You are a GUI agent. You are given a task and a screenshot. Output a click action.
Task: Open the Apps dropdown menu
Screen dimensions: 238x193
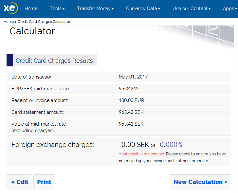(x=229, y=9)
